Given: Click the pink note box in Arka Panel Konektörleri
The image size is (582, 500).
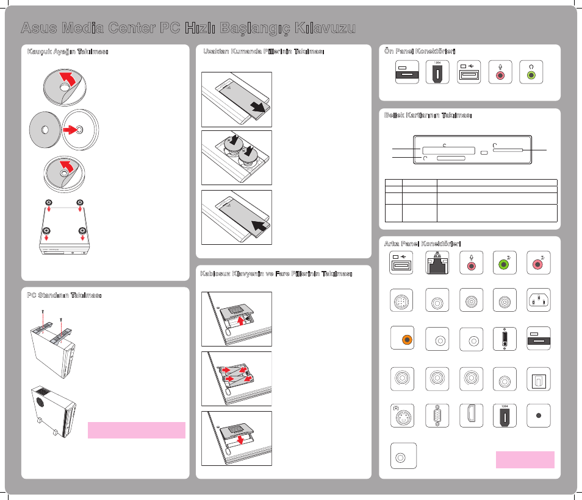Looking at the screenshot, I should pyautogui.click(x=525, y=460).
